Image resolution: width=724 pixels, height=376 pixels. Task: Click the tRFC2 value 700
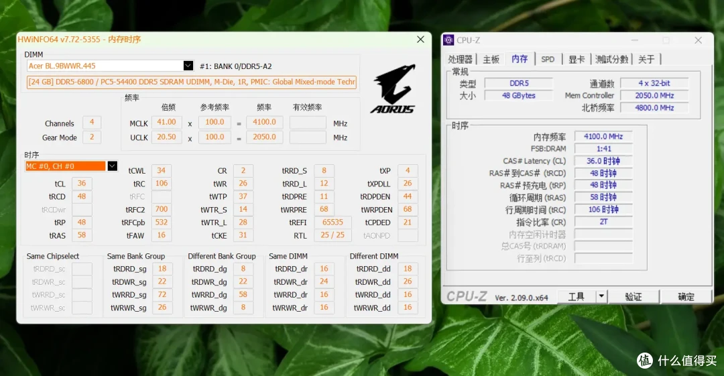(161, 209)
